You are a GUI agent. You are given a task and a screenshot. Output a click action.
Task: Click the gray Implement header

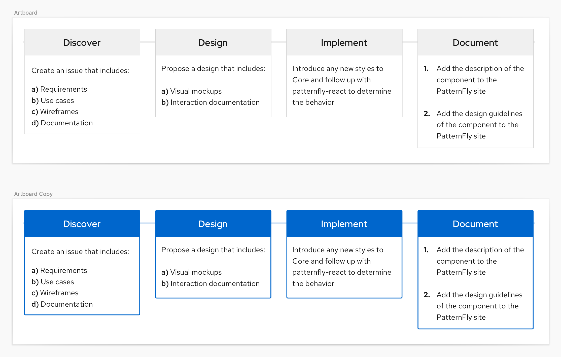click(x=344, y=43)
